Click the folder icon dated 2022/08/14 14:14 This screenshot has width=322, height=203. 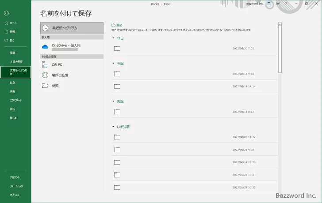pyautogui.click(x=117, y=86)
